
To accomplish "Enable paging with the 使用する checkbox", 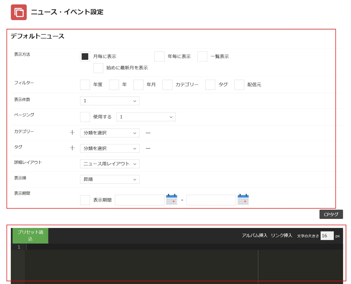I will pos(85,117).
